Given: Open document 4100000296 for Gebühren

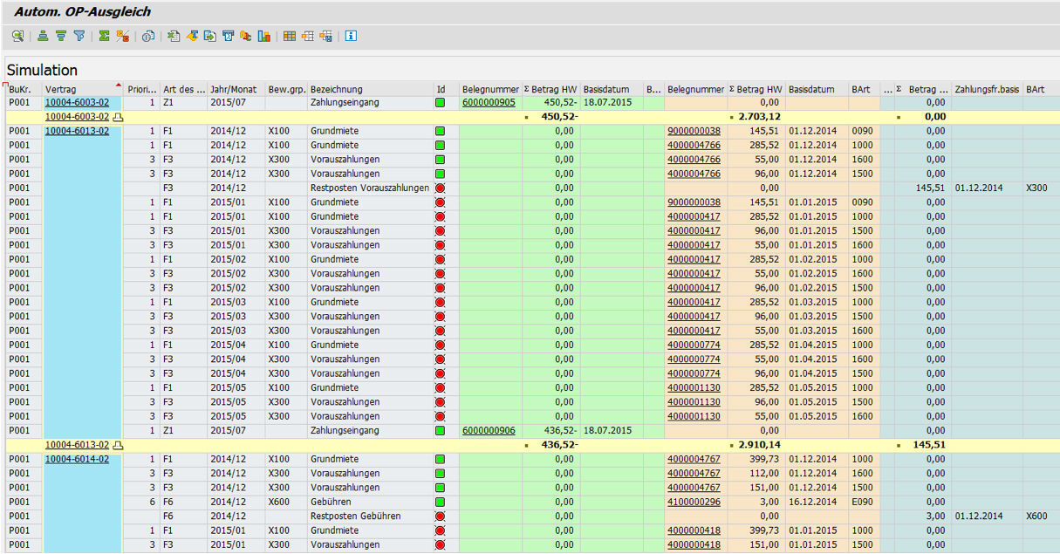Looking at the screenshot, I should coord(694,502).
